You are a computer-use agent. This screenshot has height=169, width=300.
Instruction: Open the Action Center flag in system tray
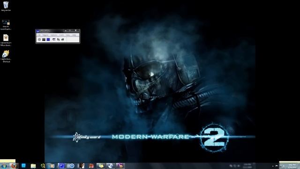tap(277, 166)
